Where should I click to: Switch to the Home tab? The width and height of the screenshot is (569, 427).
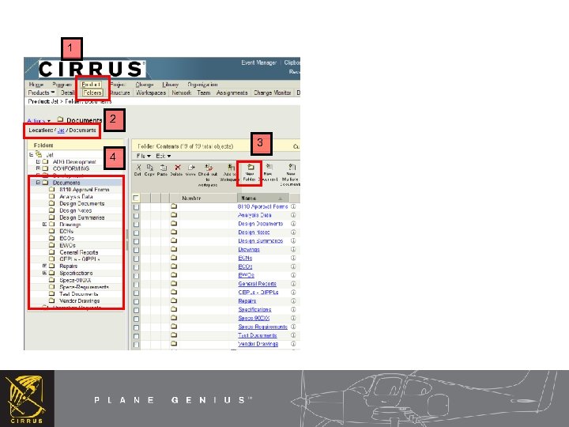coord(36,85)
